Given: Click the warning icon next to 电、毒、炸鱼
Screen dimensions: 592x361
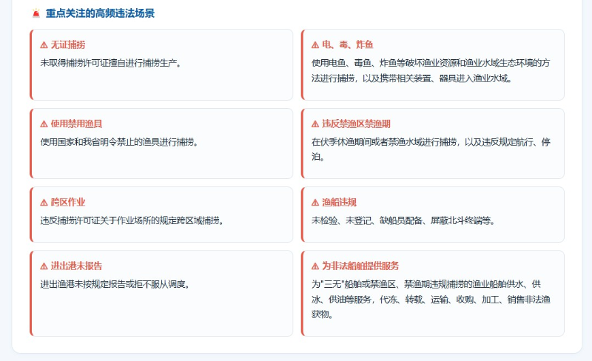Looking at the screenshot, I should click(x=315, y=45).
